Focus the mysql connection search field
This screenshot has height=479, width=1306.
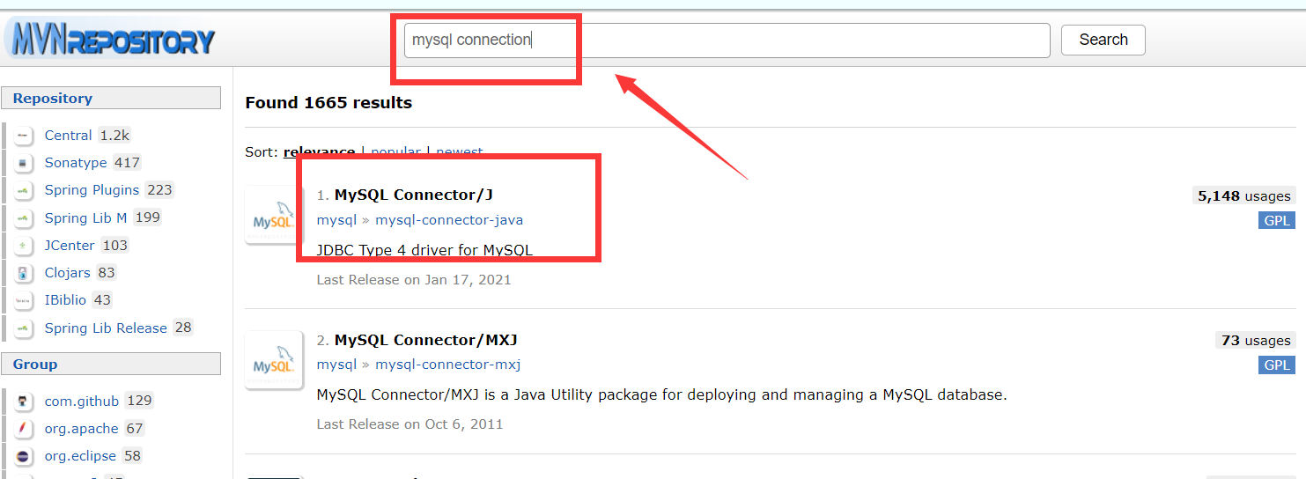coord(727,41)
